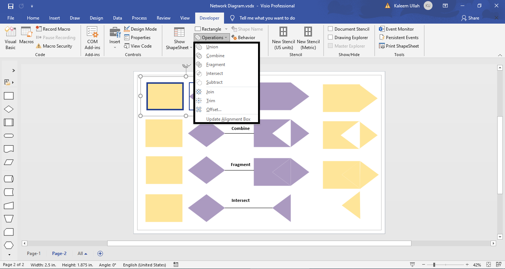Switch to the Home ribbon tab
505x269 pixels.
(33, 18)
